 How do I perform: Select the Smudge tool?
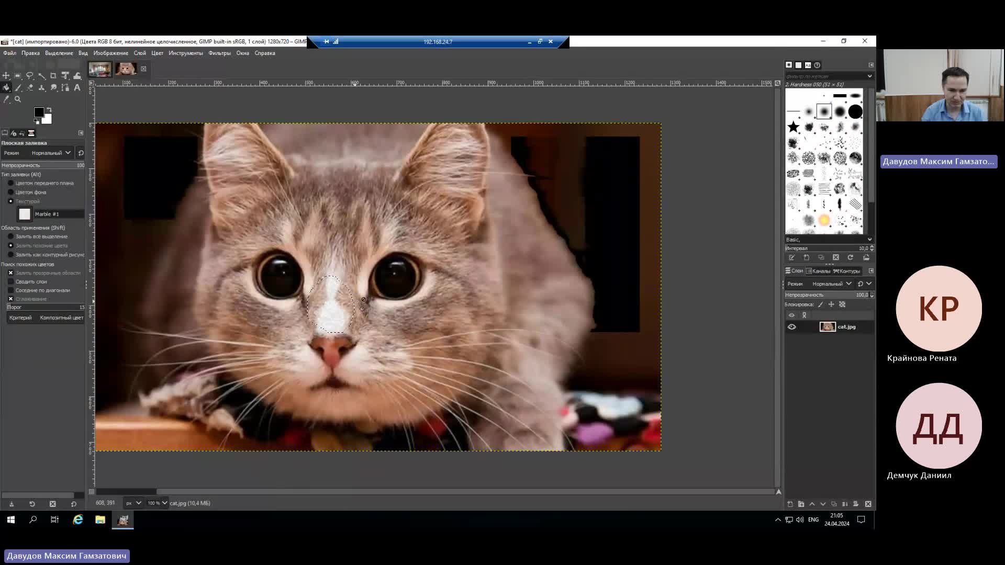tap(53, 88)
